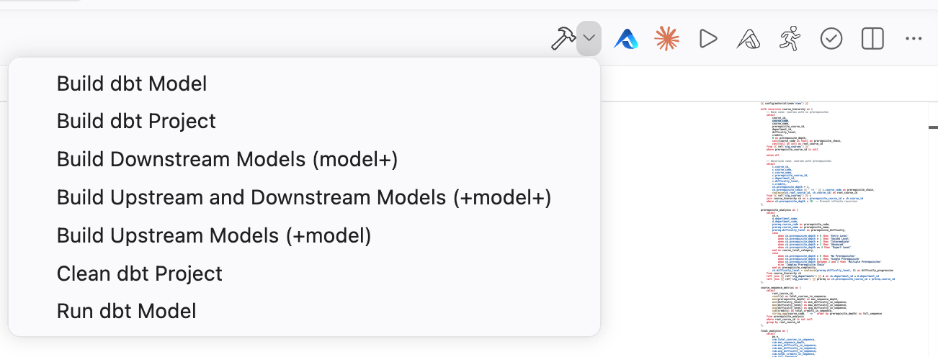Choose Build Downstream Models (model+)

(x=227, y=159)
